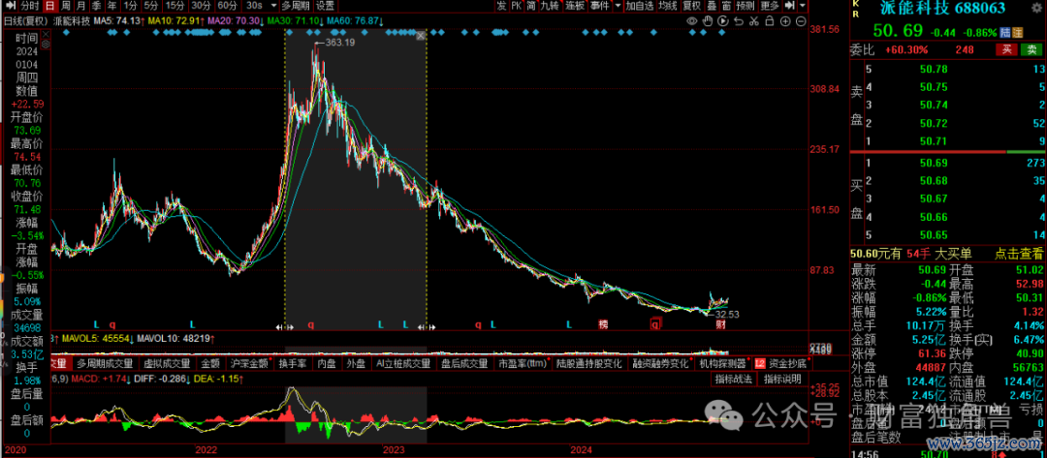Click the L2 badge of 资金抄底
1047x458 pixels.
[x=760, y=364]
